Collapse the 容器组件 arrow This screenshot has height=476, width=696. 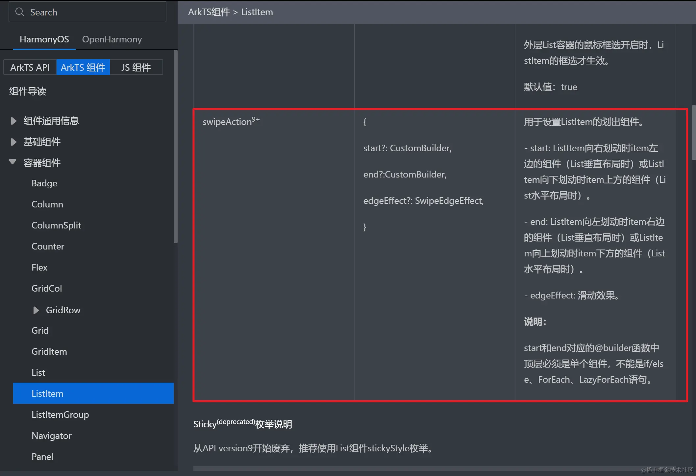13,162
